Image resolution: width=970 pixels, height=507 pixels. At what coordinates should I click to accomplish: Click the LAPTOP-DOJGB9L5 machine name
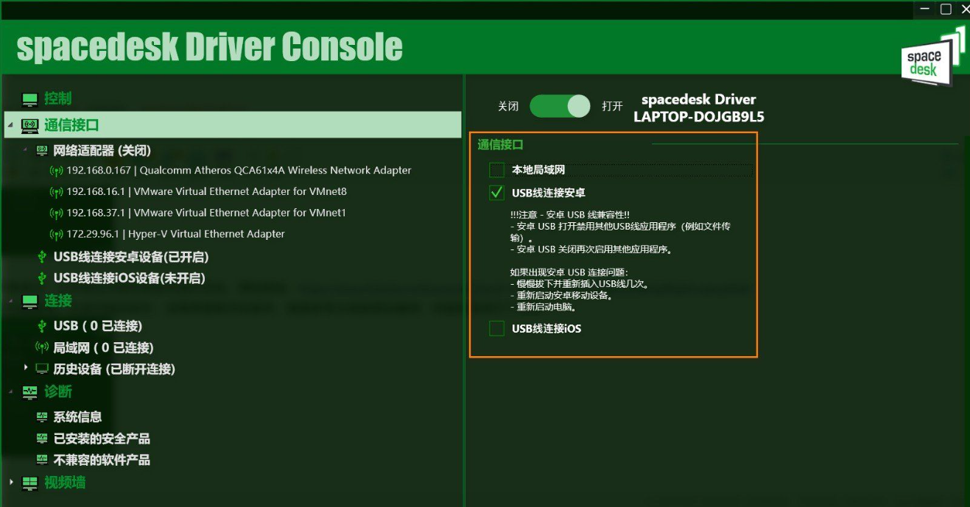698,117
